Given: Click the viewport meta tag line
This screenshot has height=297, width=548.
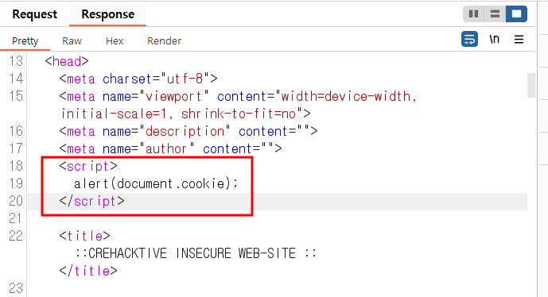Looking at the screenshot, I should [238, 96].
